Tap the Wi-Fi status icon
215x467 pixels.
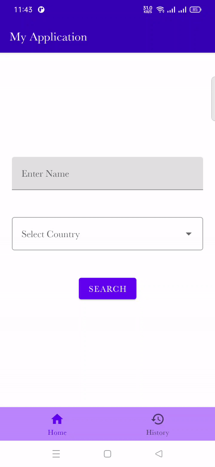[160, 10]
